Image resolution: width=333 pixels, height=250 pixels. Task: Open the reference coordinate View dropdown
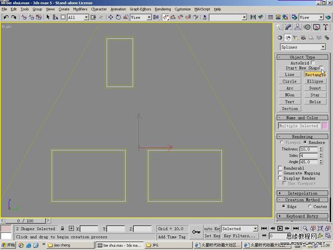pyautogui.click(x=141, y=18)
